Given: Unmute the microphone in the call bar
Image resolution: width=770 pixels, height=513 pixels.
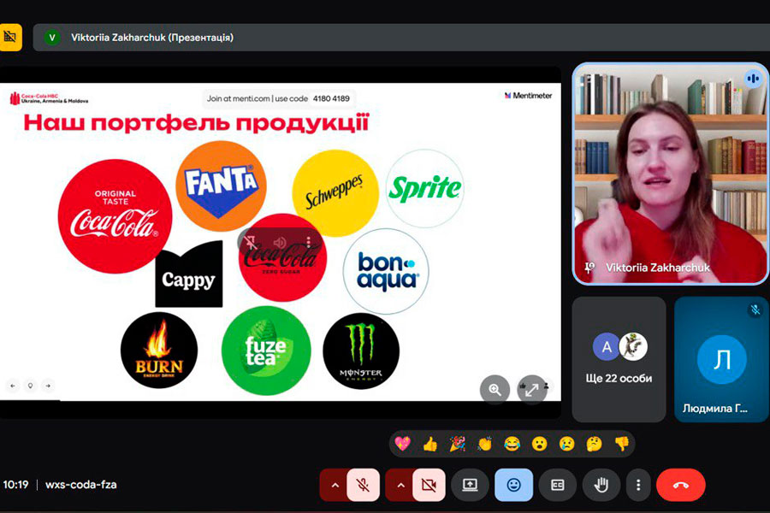Looking at the screenshot, I should (364, 485).
